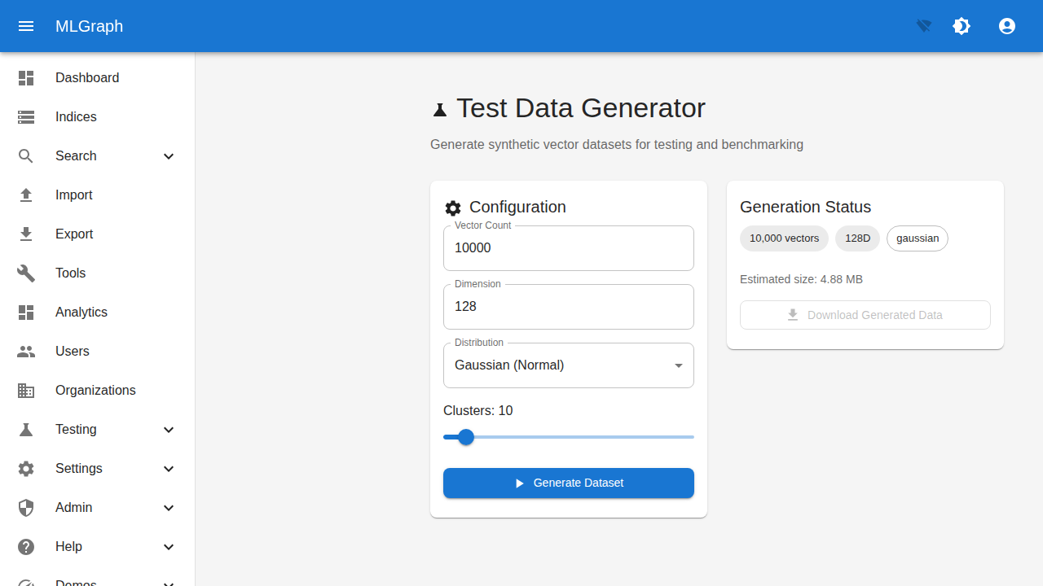Select the Indices sidebar icon
Viewport: 1043px width, 586px height.
[25, 116]
